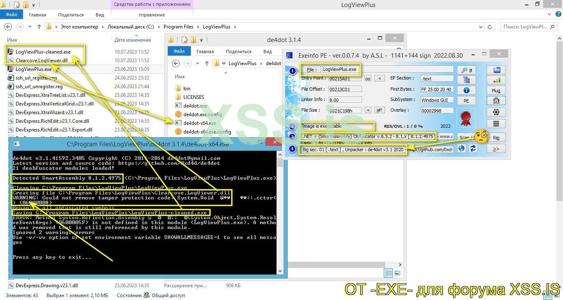Select DevExpress.RichEdit.v23.1.Core.dll in the file list
Image resolution: width=563 pixels, height=300 pixels.
click(52, 121)
